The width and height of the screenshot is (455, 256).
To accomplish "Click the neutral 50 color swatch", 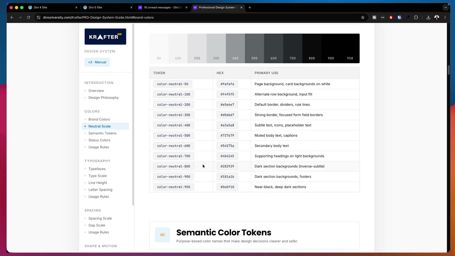I will (159, 48).
